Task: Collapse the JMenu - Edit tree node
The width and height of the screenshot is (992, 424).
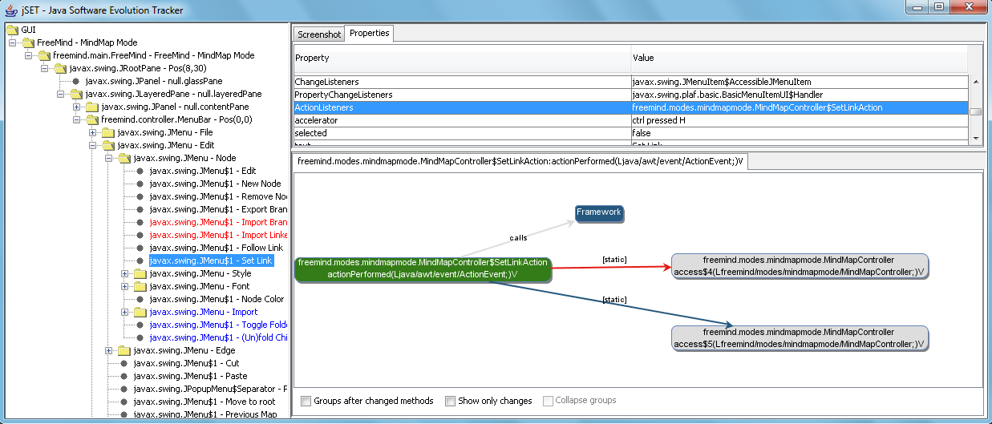Action: tap(93, 145)
